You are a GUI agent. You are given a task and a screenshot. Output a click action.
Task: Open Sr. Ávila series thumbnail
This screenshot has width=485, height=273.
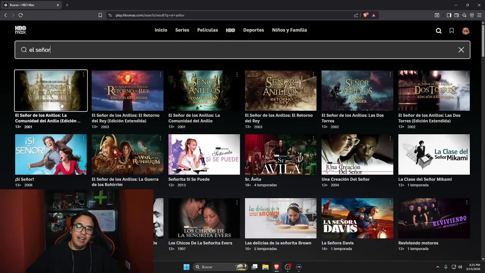280,154
